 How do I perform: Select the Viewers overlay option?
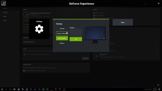pos(62,43)
